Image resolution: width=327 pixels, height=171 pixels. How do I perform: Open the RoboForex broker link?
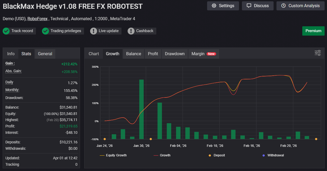37,19
